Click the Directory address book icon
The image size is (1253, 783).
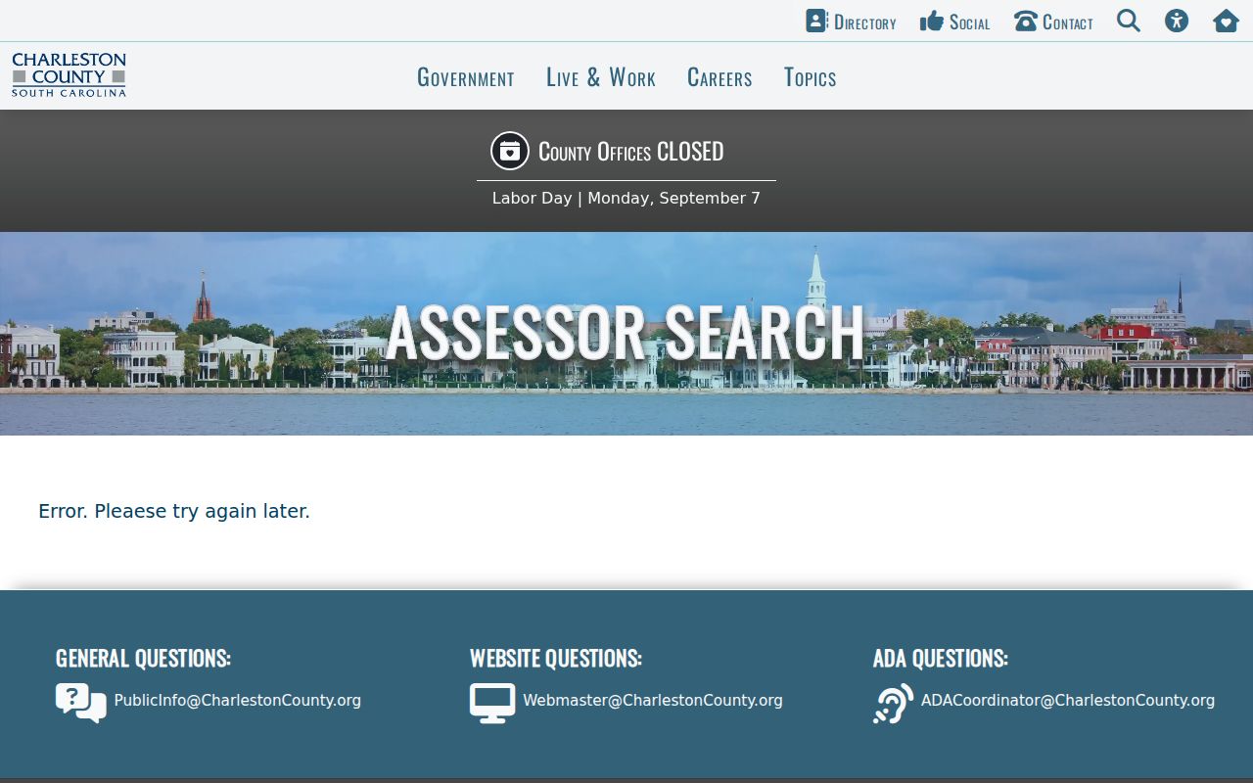tap(816, 21)
